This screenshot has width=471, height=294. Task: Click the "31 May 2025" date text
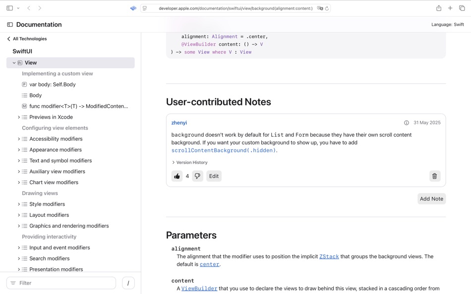coord(427,123)
